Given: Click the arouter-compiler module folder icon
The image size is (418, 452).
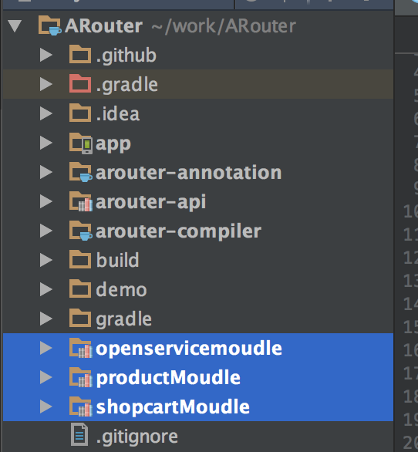Looking at the screenshot, I should pyautogui.click(x=81, y=231).
